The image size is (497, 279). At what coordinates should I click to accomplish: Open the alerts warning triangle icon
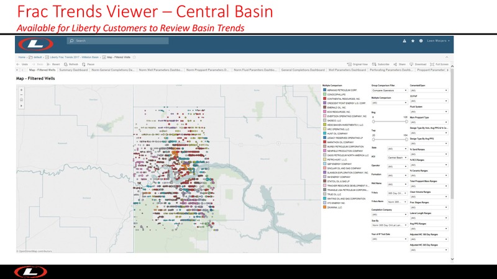coord(404,41)
